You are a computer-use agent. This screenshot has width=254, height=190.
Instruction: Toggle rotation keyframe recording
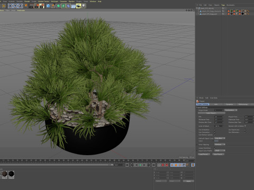pyautogui.click(x=180, y=165)
